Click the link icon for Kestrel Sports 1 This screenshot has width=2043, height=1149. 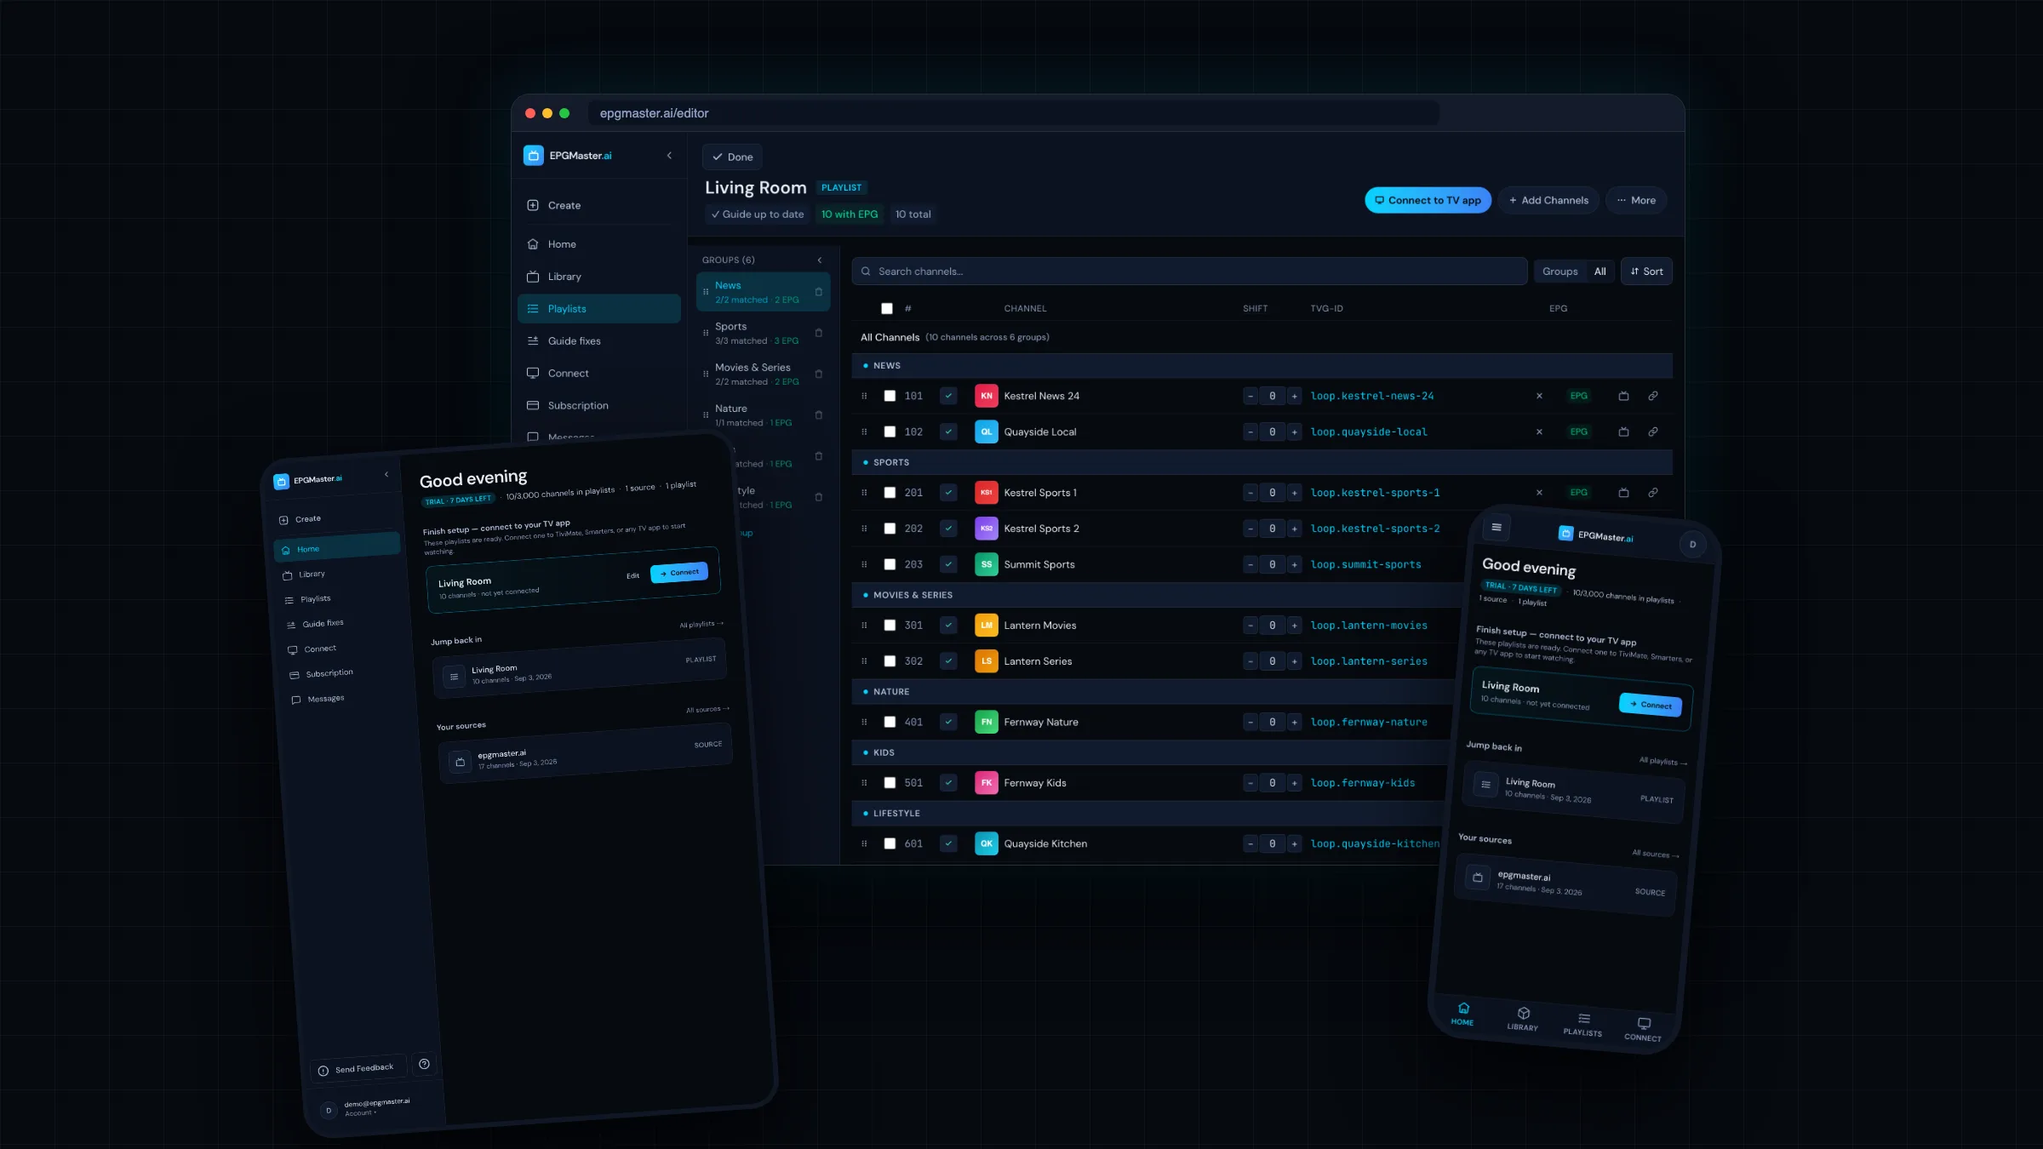[x=1652, y=493]
